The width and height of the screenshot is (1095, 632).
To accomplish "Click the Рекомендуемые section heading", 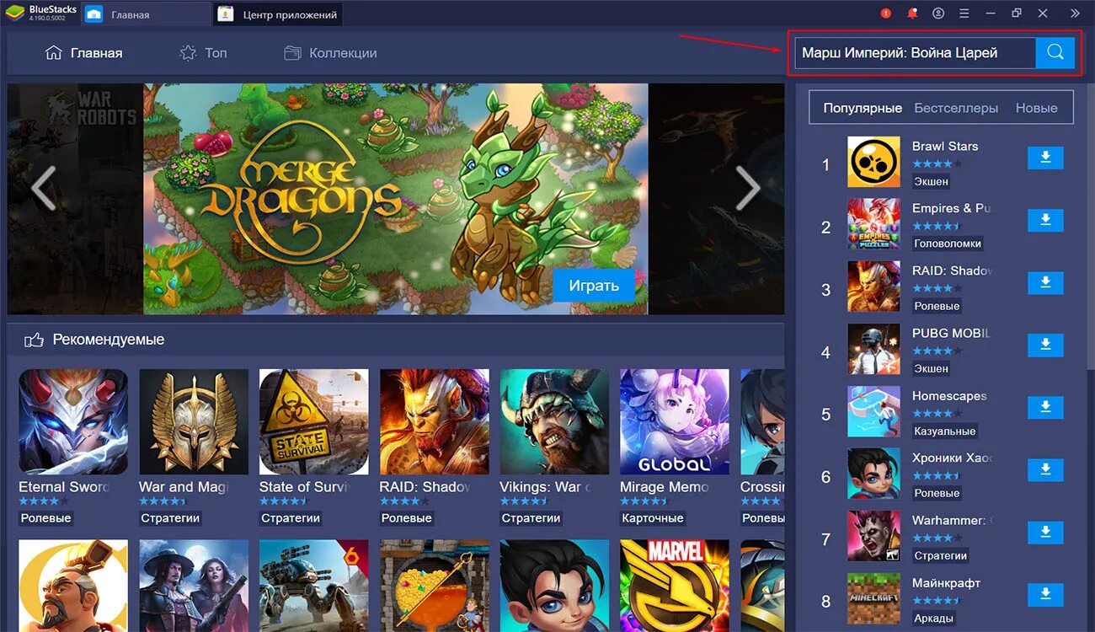I will (108, 340).
